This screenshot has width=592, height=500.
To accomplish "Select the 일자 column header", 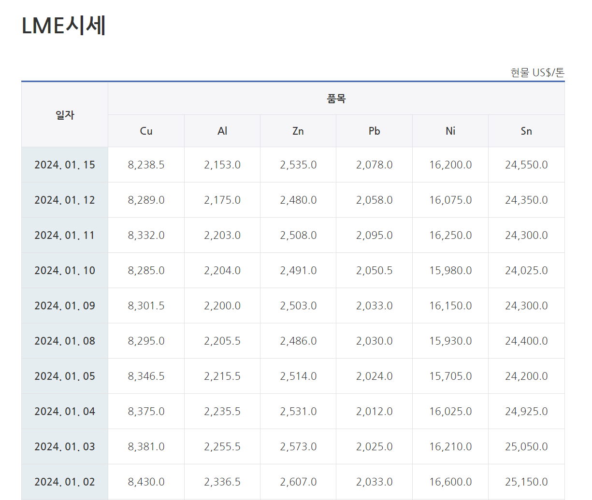I will pos(65,115).
